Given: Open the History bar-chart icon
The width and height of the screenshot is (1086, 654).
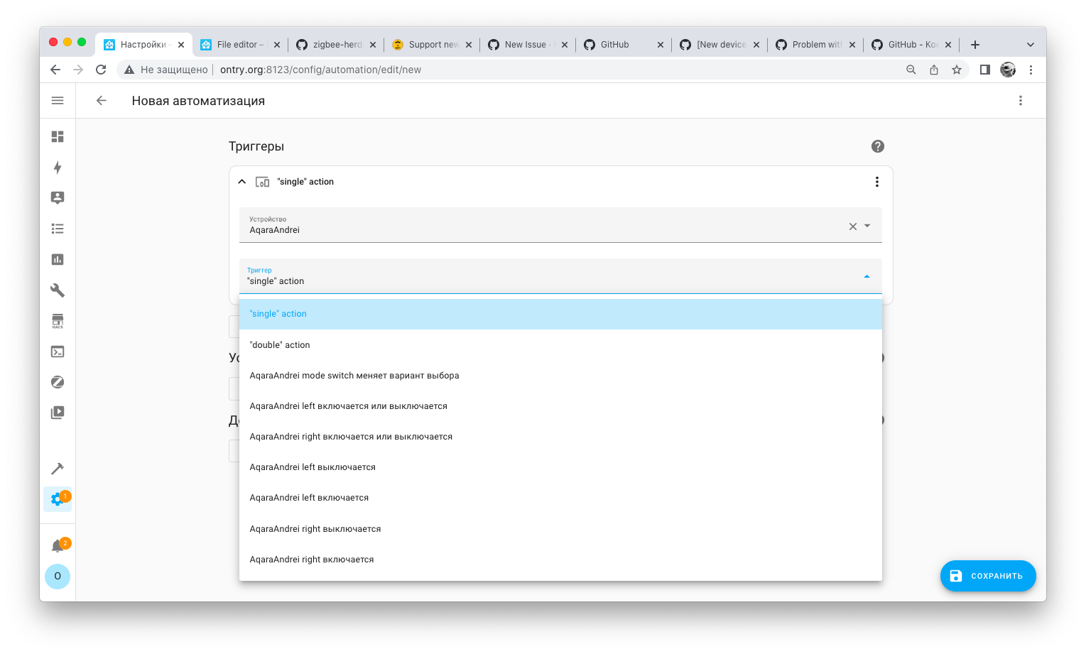Looking at the screenshot, I should coord(58,259).
